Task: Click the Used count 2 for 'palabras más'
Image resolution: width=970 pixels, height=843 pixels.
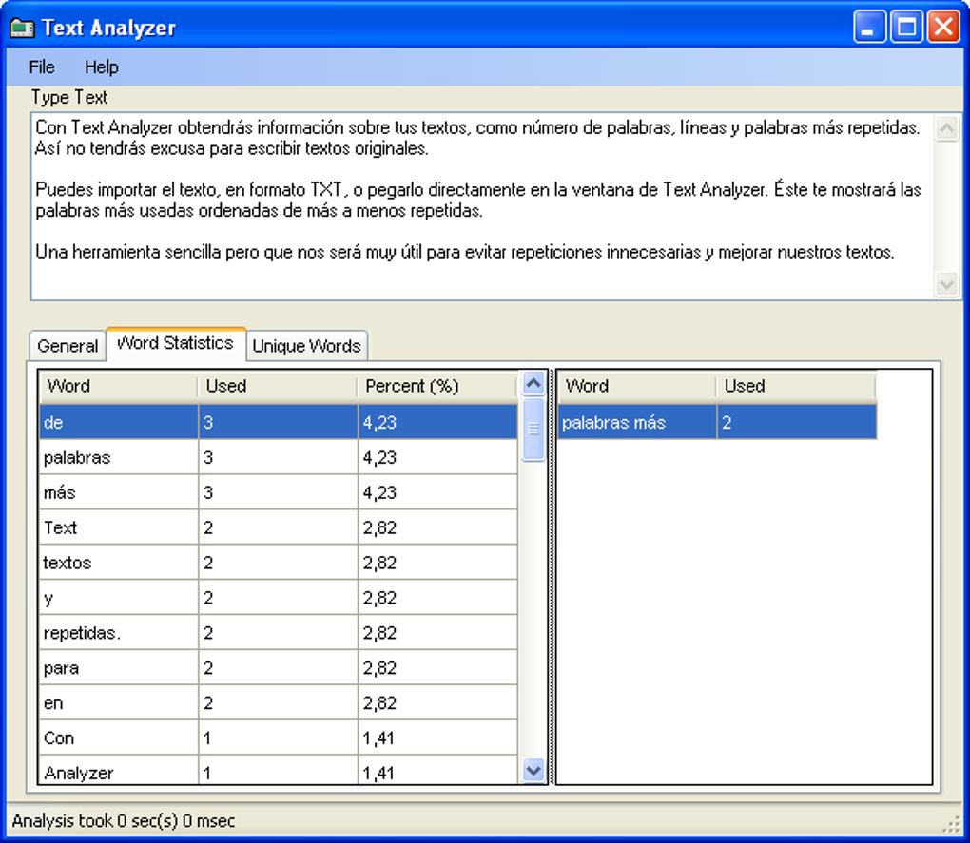Action: (797, 422)
